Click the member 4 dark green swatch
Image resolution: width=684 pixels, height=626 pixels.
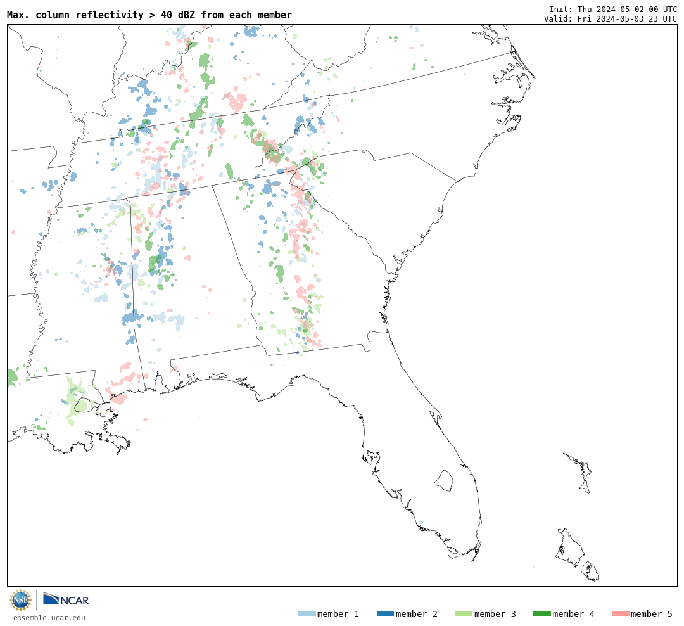[541, 614]
